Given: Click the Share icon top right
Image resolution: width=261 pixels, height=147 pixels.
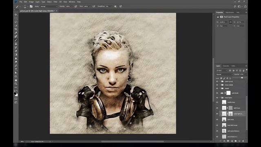Looking at the screenshot, I should [x=245, y=7].
